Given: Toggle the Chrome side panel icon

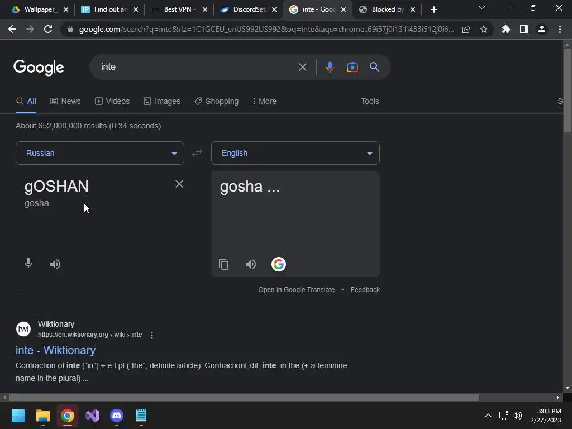Looking at the screenshot, I should tap(524, 29).
